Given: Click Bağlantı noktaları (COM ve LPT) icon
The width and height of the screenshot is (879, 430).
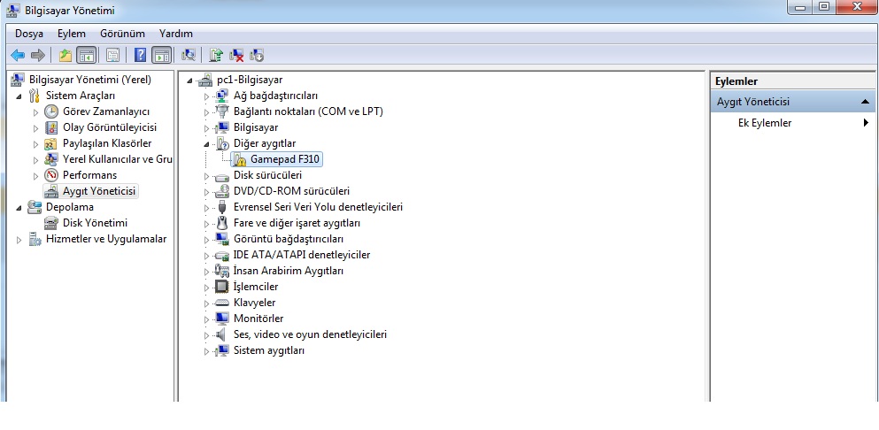Looking at the screenshot, I should point(222,111).
